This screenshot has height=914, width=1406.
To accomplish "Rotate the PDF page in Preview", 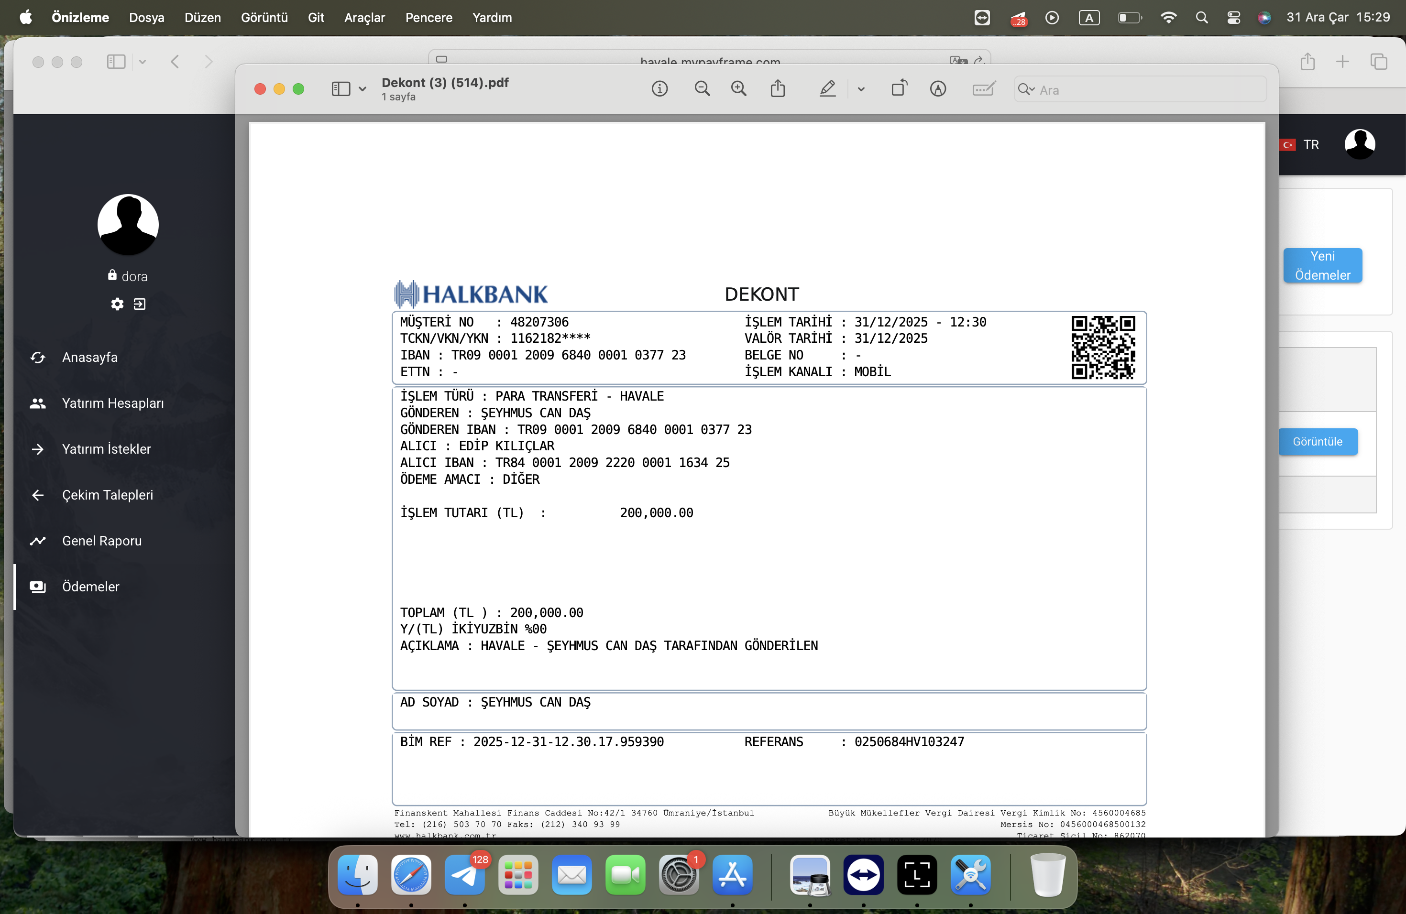I will pos(899,88).
